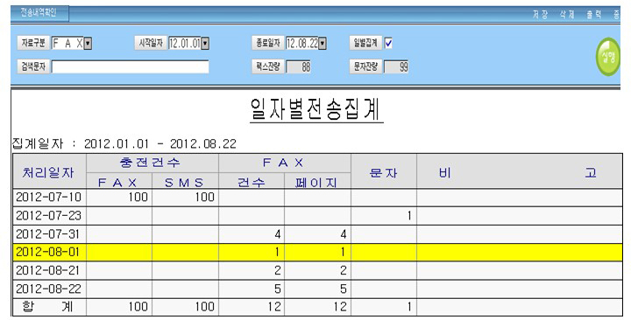Click the 건수 column header

251,182
